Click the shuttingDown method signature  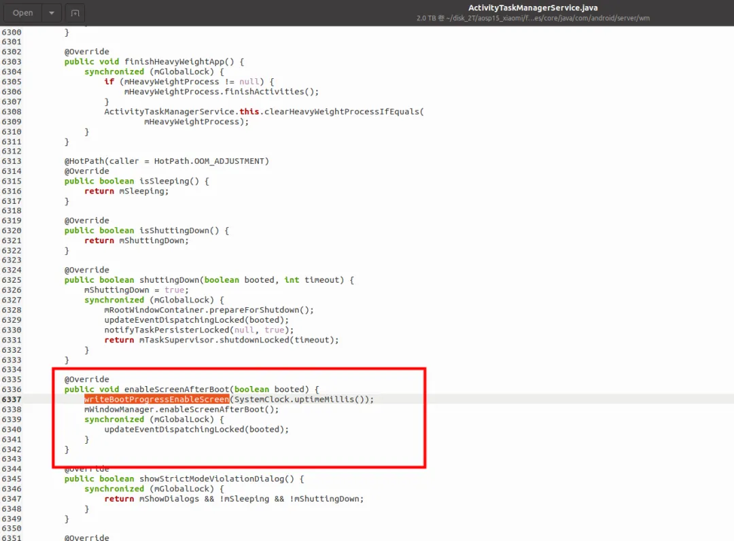coord(209,280)
